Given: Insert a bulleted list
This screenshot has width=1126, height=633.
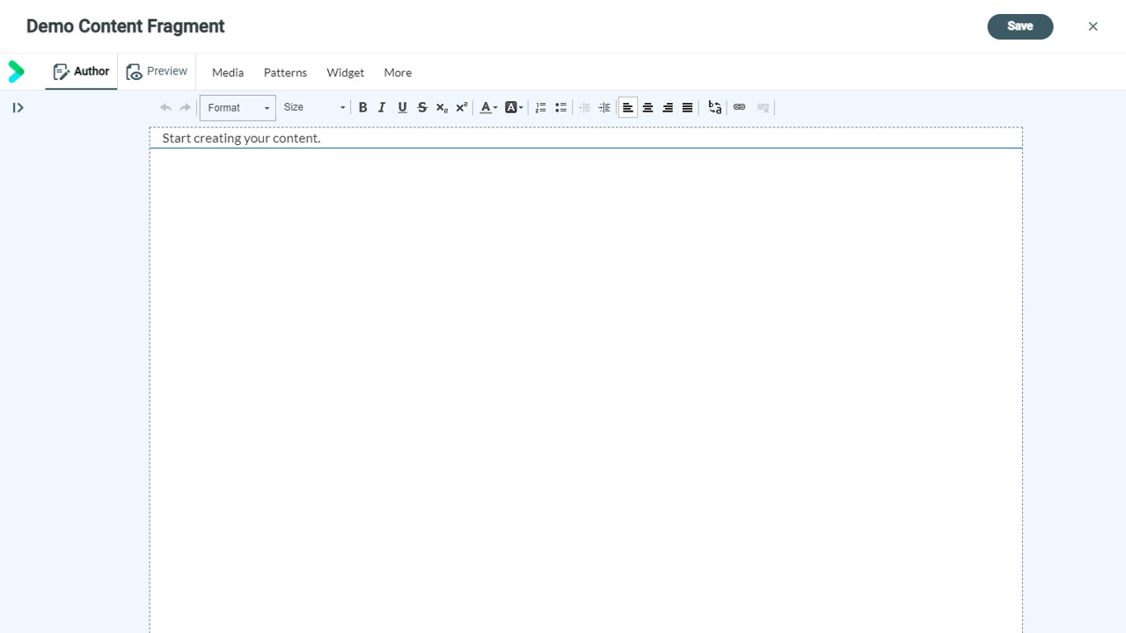Looking at the screenshot, I should pyautogui.click(x=560, y=107).
